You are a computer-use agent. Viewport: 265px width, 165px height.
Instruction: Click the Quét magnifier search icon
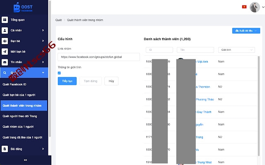pyautogui.click(x=5, y=73)
